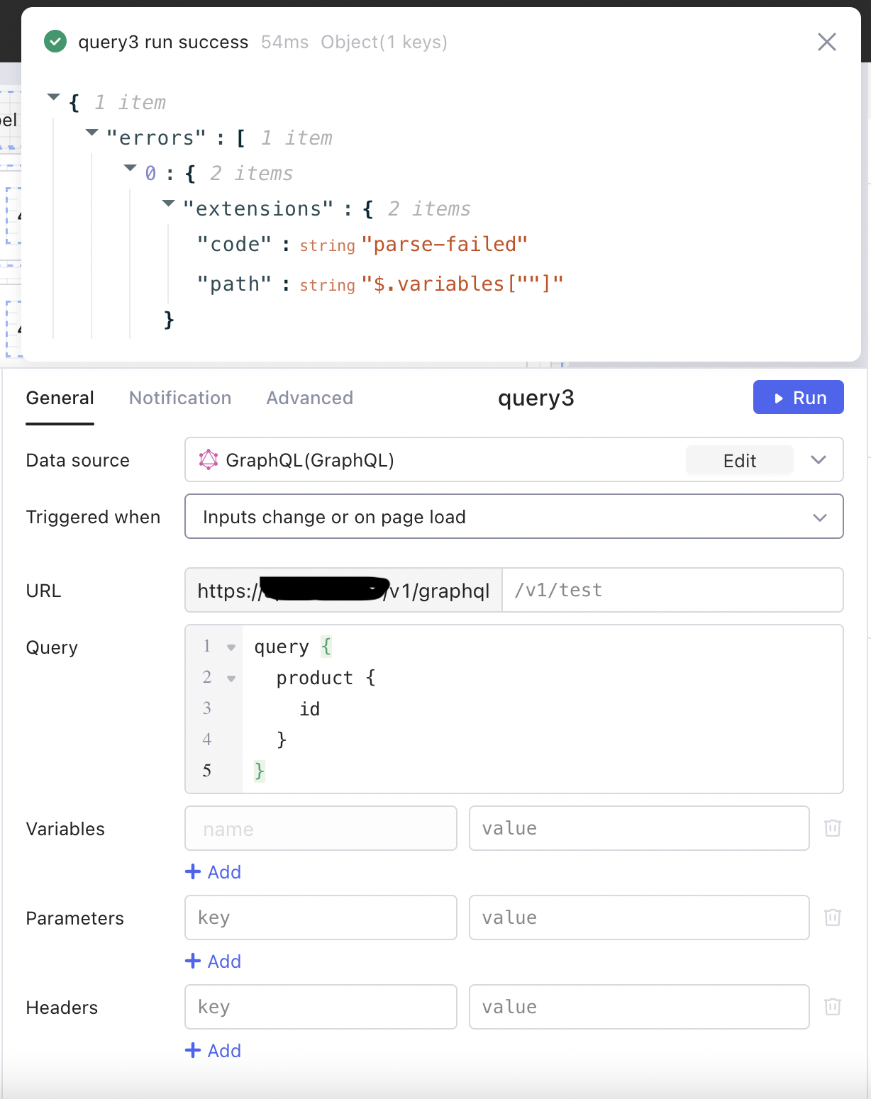Switch to the Advanced tab
The width and height of the screenshot is (871, 1099).
309,398
